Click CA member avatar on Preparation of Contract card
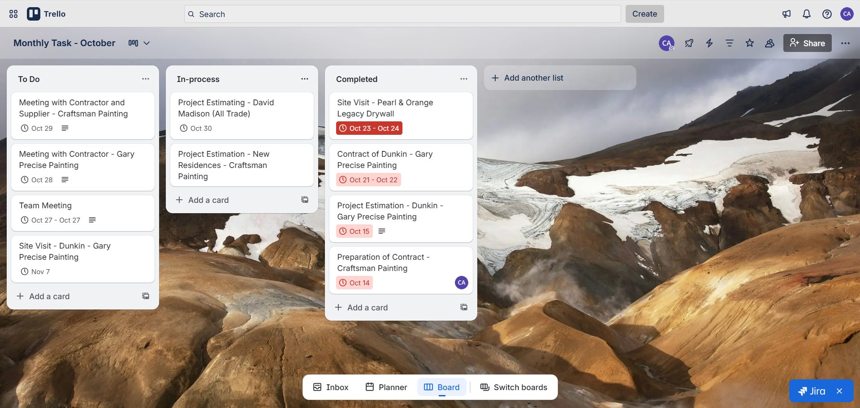The width and height of the screenshot is (860, 408). [x=462, y=283]
